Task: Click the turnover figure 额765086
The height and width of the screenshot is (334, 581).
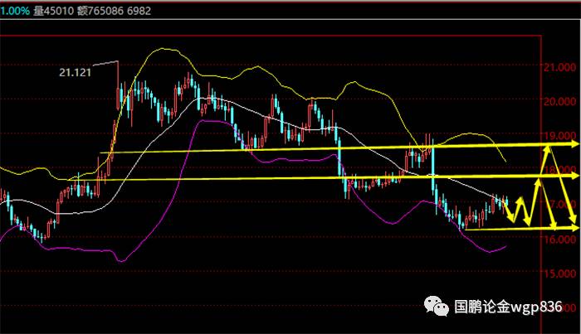Action: pyautogui.click(x=100, y=11)
